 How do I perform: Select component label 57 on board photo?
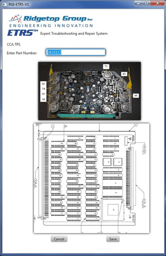[43, 94]
